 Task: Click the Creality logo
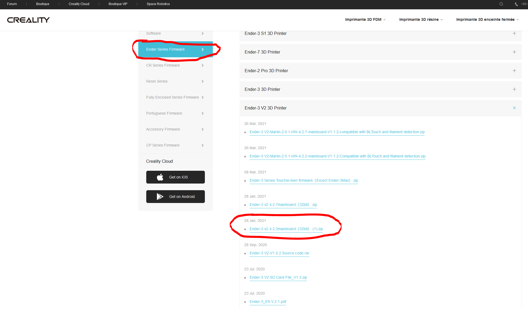point(29,20)
